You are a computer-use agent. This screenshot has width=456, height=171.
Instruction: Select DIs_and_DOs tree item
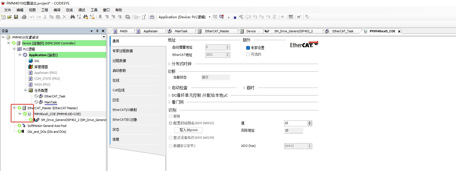pyautogui.click(x=47, y=132)
